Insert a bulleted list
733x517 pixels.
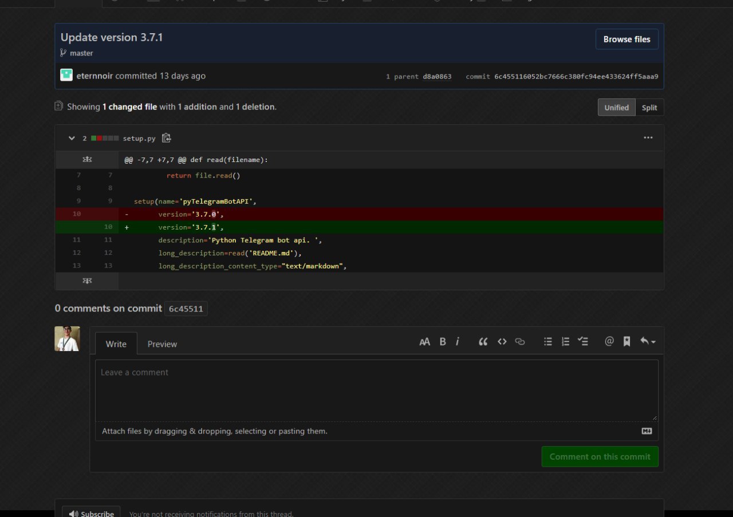tap(548, 342)
